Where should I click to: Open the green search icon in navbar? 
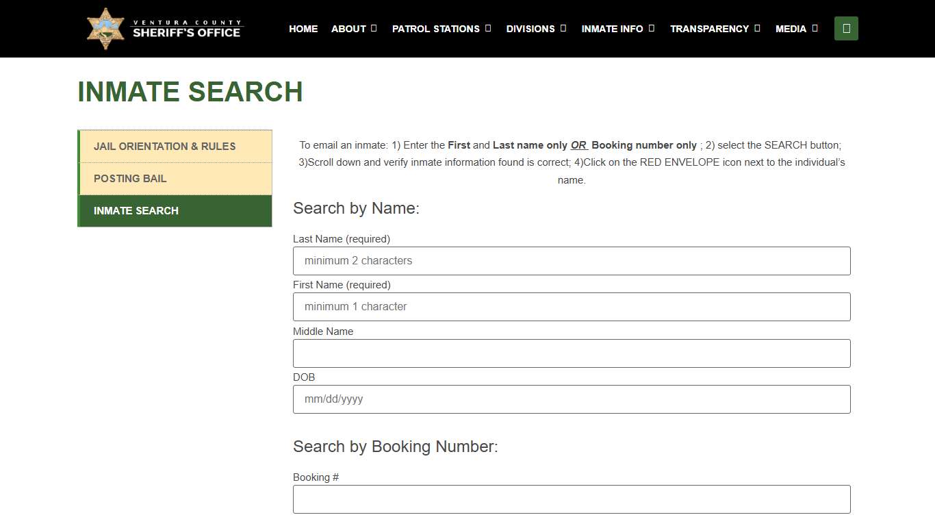[x=846, y=28]
